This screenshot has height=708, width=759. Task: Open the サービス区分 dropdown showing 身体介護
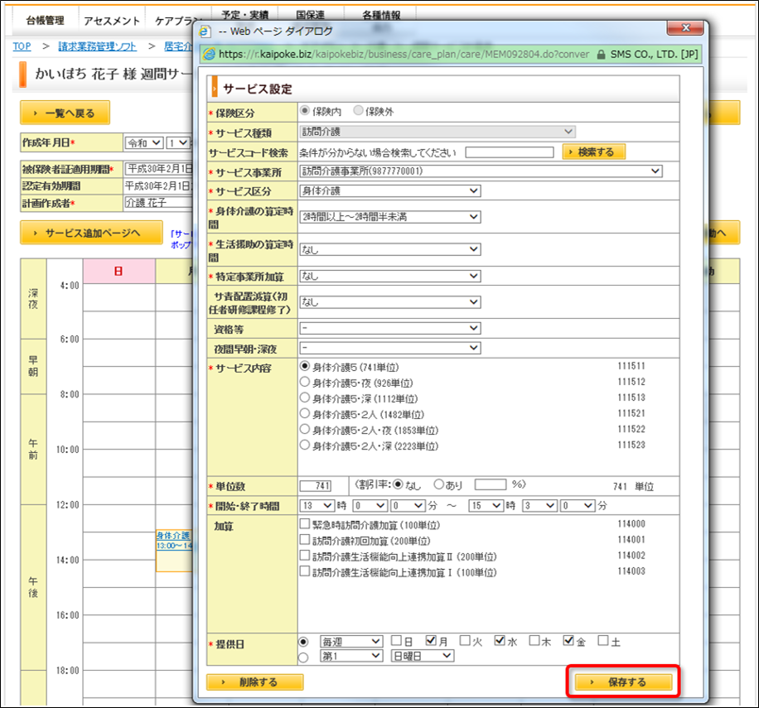pos(390,190)
